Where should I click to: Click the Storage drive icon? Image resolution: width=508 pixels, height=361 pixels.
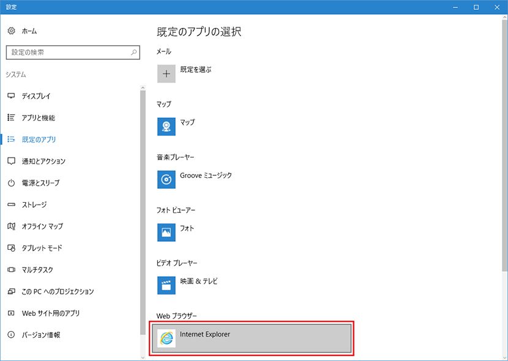click(12, 205)
